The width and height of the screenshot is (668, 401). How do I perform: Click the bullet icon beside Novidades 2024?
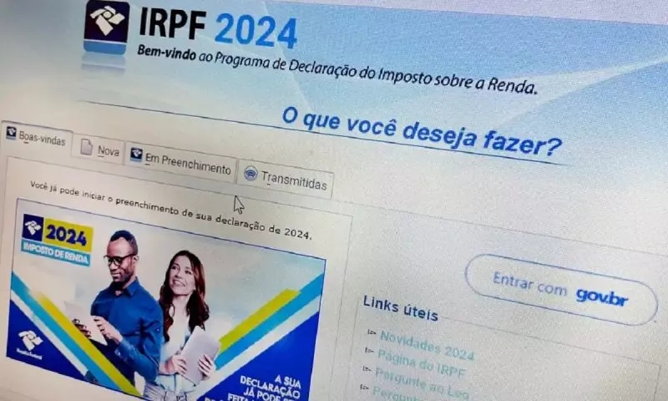click(x=372, y=332)
